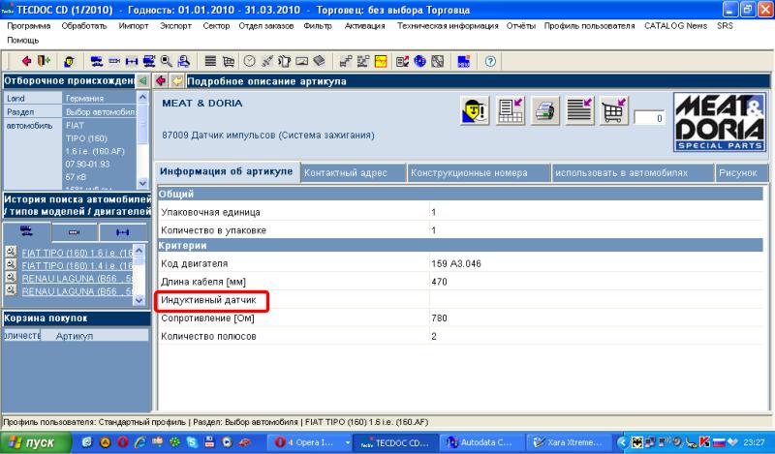The width and height of the screenshot is (775, 454).
Task: Click the printer icon in the article header
Action: 545,111
